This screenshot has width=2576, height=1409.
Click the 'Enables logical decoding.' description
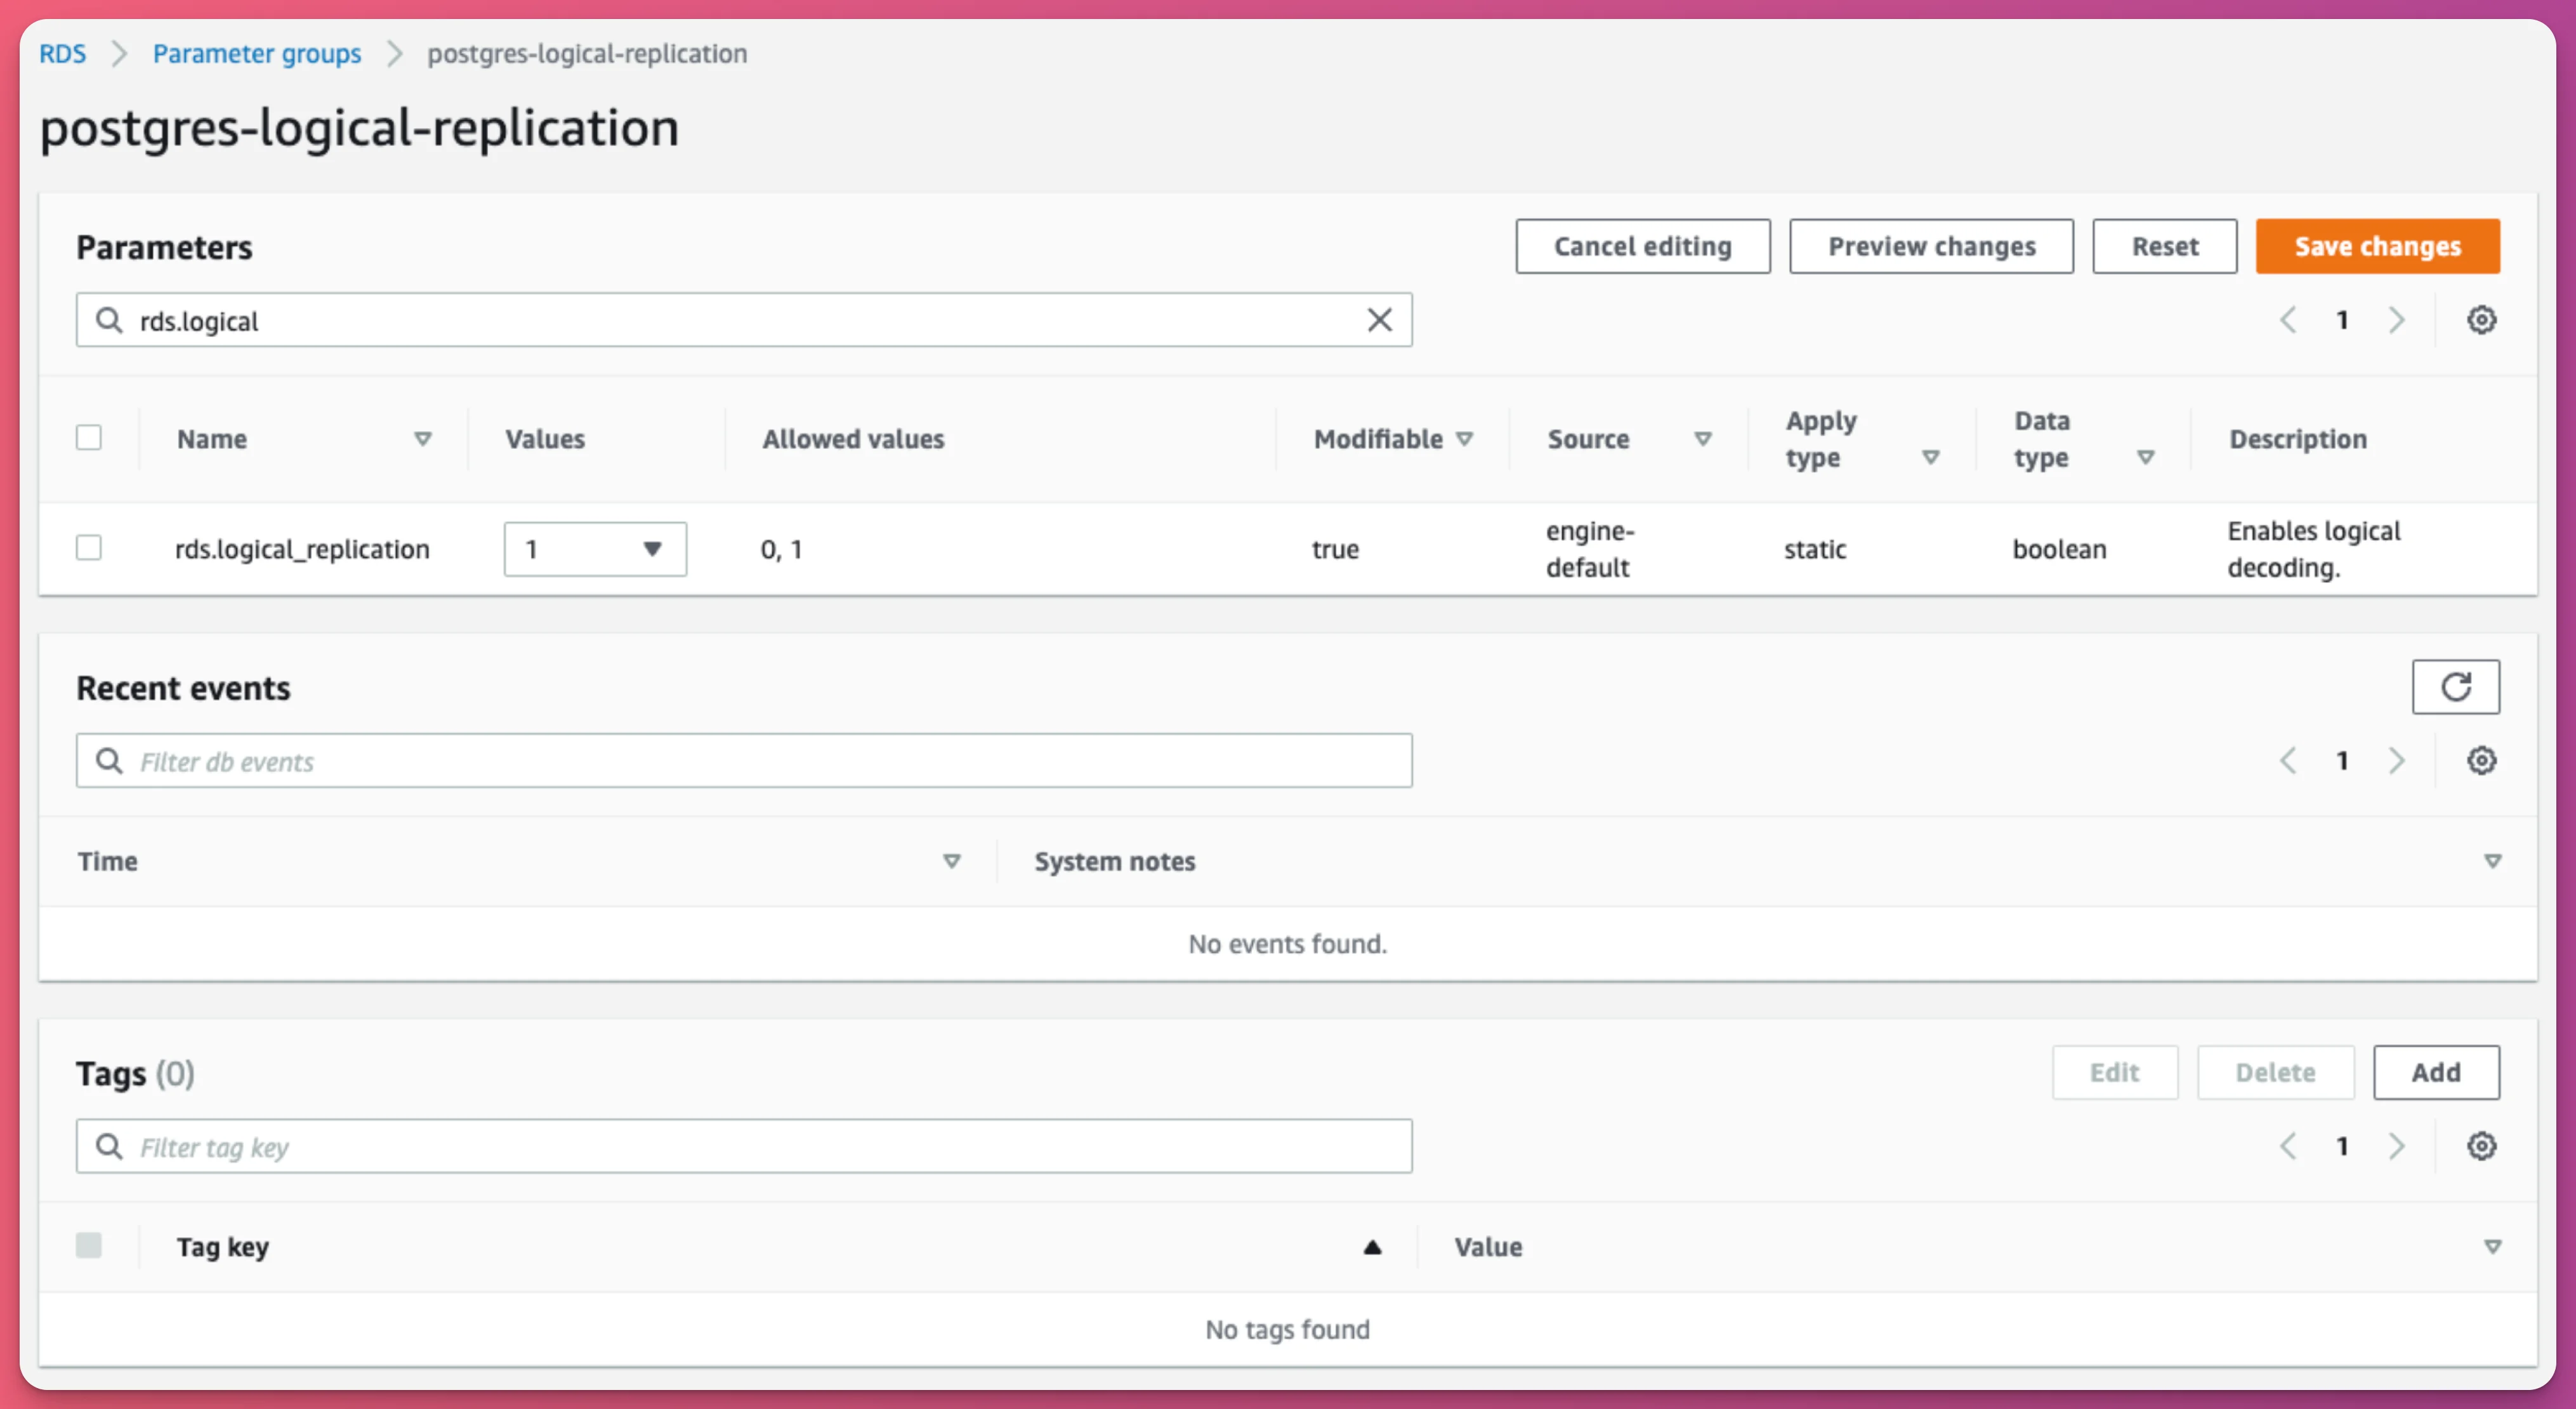[x=2314, y=549]
